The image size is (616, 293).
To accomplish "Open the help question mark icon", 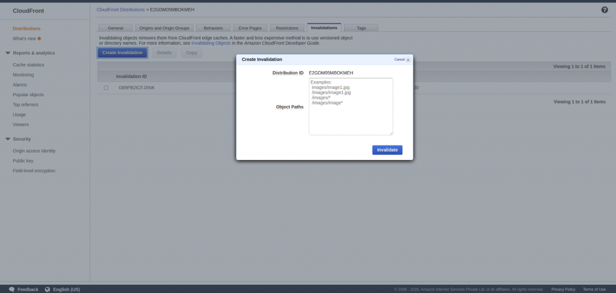I will tap(605, 10).
